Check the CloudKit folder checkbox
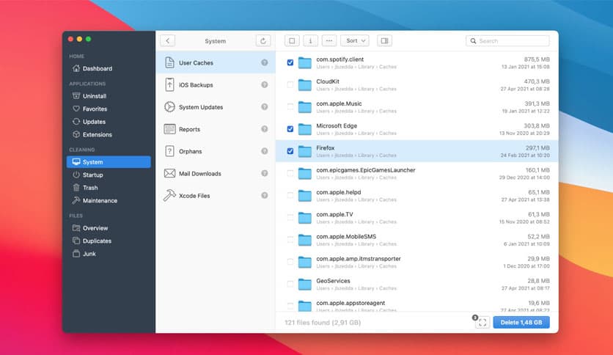Screen dimensions: 613x355 (290, 84)
